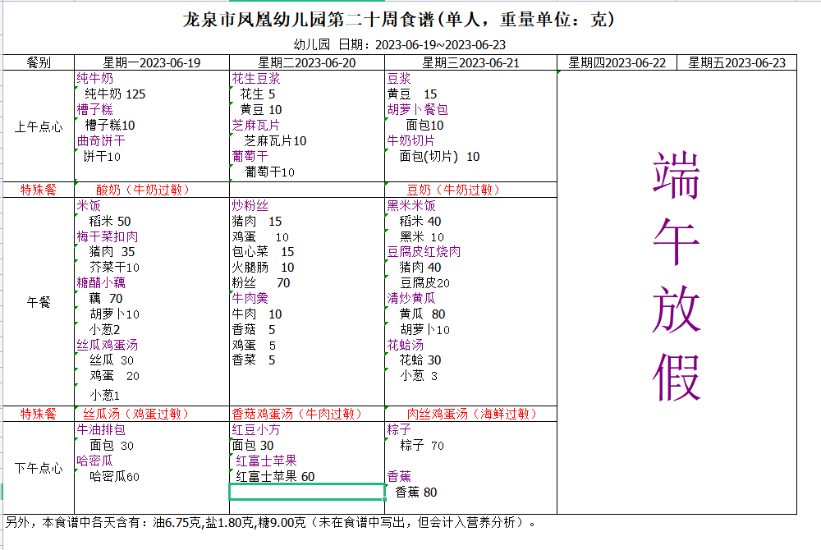This screenshot has width=821, height=550.
Task: Select header 星期四2023-06-22
Action: tap(617, 62)
